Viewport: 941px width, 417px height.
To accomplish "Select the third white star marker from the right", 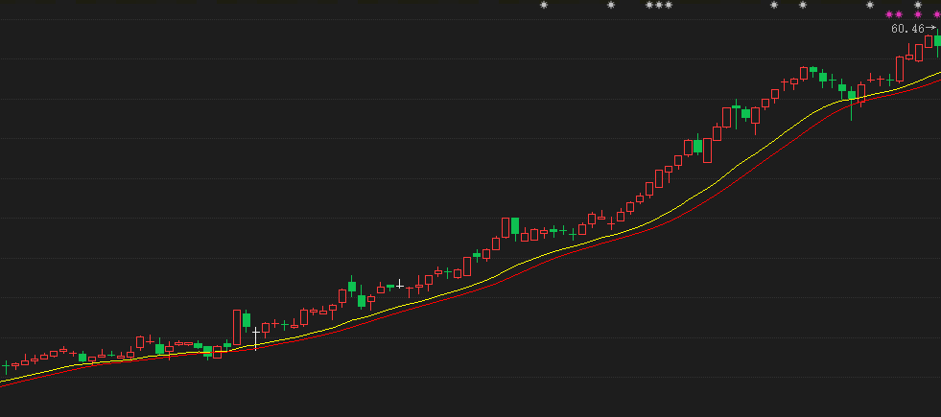I will [x=803, y=5].
